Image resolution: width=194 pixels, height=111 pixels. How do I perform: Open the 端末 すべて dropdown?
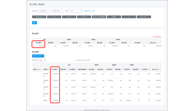pyautogui.click(x=75, y=11)
